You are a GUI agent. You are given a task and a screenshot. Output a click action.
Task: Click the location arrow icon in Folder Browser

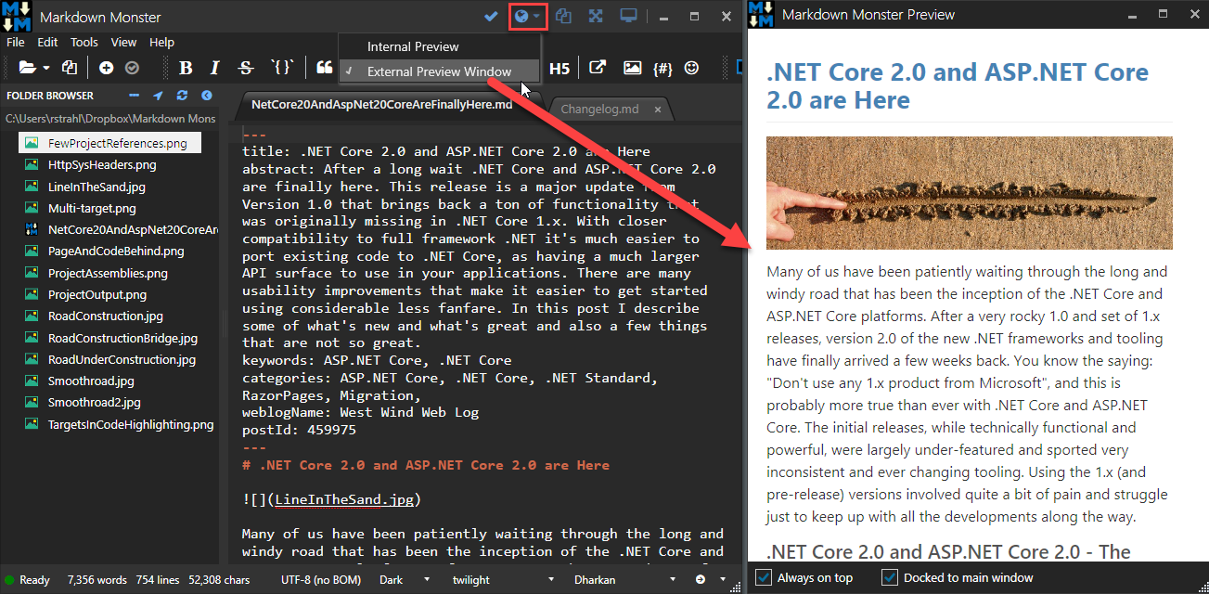pyautogui.click(x=158, y=95)
